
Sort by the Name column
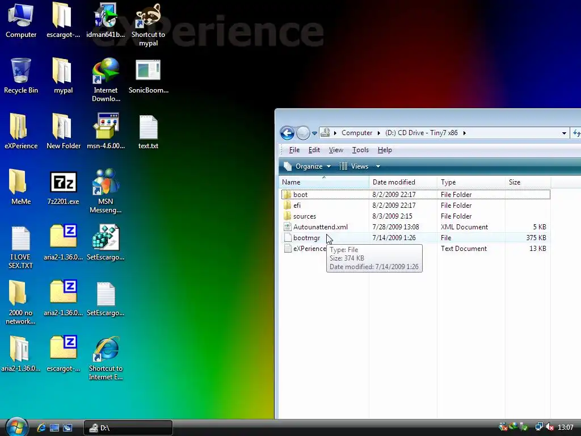tap(324, 182)
